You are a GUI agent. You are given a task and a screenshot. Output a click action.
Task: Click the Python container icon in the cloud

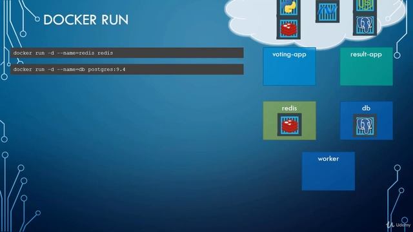tap(288, 7)
